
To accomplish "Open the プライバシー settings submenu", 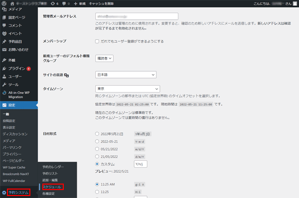I will 12,154.
